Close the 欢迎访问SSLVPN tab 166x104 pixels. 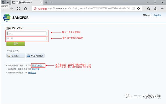coord(41,2)
